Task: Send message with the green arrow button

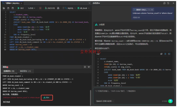Action: [171, 101]
